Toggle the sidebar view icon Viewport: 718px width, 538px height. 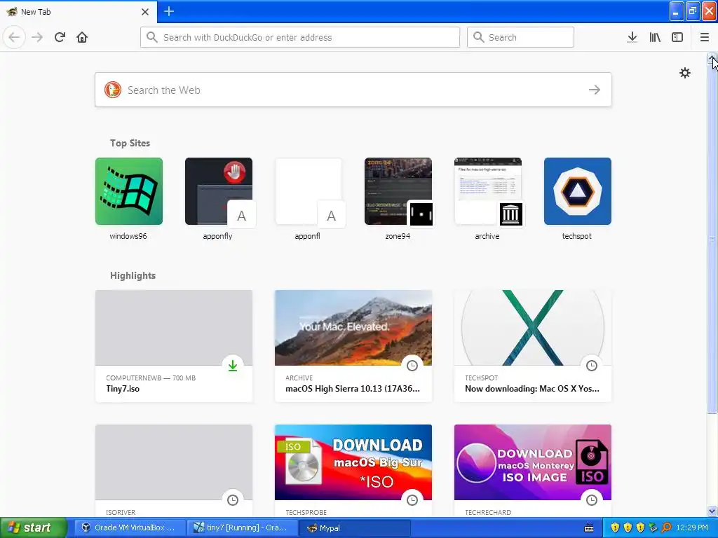(x=677, y=37)
